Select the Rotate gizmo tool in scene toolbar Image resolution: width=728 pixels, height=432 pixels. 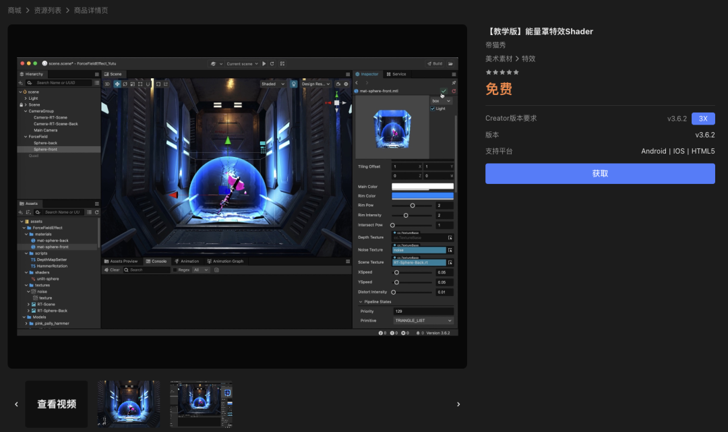coord(125,84)
